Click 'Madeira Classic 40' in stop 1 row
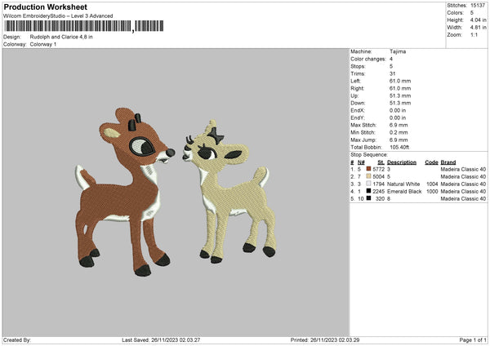The image size is (490, 346). click(x=463, y=169)
